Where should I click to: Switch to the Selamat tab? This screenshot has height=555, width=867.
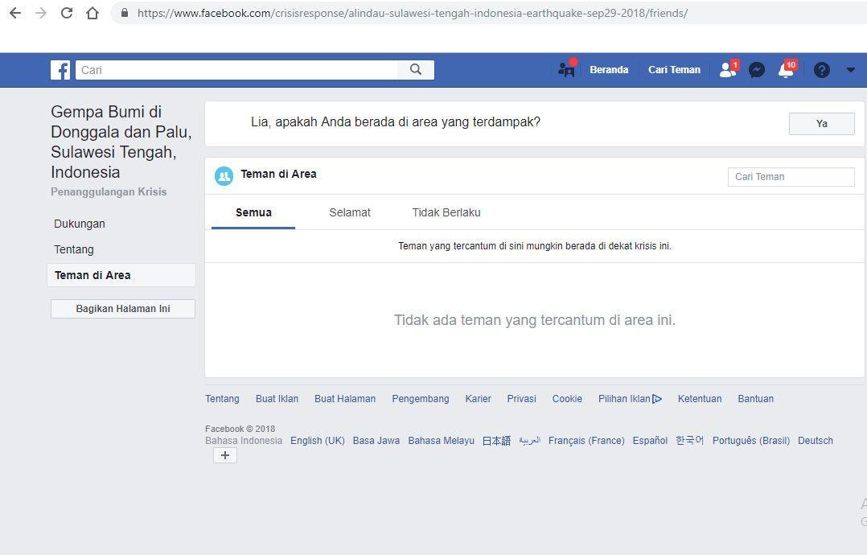tap(349, 213)
